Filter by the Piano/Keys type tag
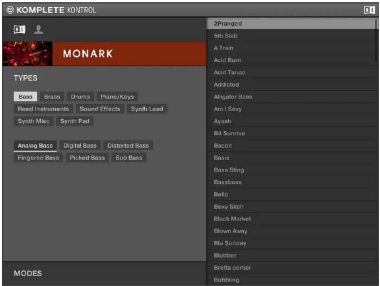This screenshot has height=286, width=380. 117,97
